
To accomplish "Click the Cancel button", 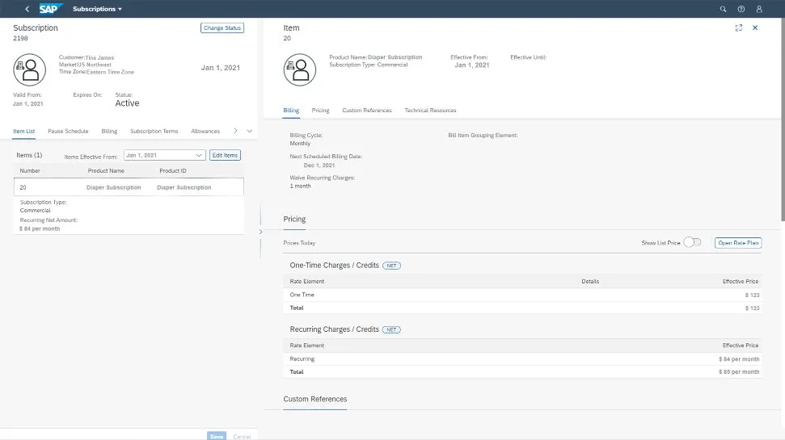I will point(242,437).
